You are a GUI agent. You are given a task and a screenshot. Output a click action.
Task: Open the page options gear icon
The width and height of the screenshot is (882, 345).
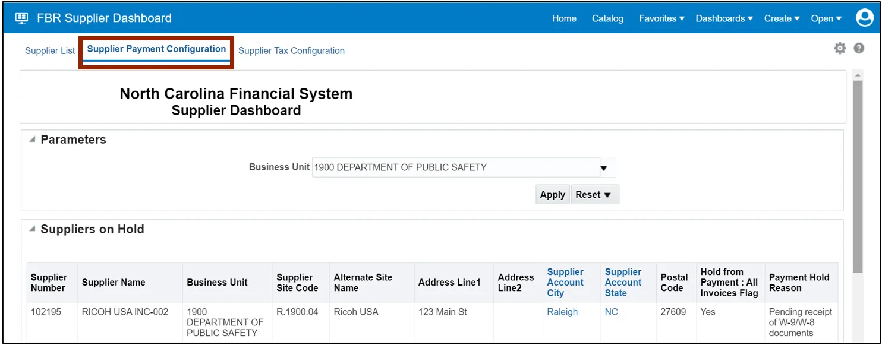pyautogui.click(x=839, y=49)
